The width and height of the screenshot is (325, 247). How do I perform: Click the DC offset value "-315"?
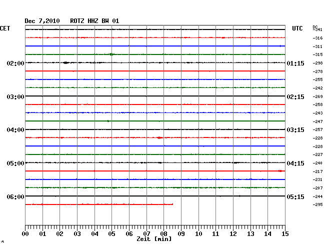coord(317,54)
